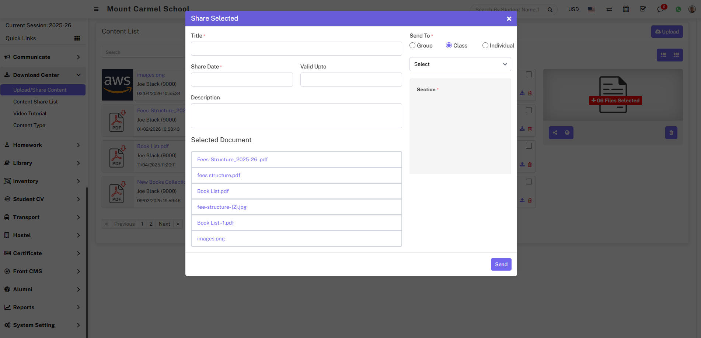Close the Share Selected dialog
The image size is (701, 338).
coord(509,19)
